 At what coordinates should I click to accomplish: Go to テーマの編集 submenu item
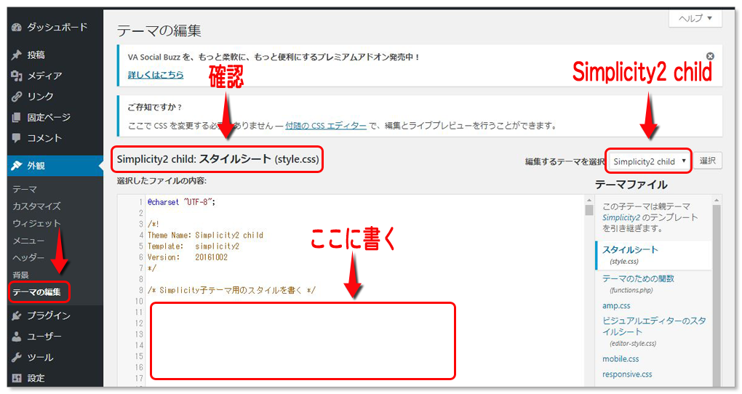pos(37,292)
